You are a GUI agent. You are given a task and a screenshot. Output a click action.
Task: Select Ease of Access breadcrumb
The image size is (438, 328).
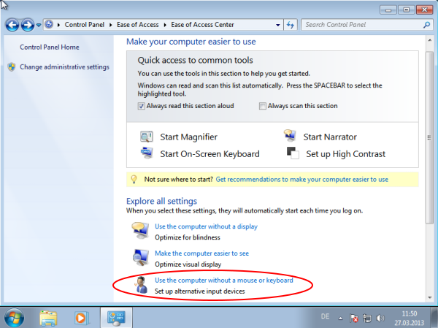138,25
